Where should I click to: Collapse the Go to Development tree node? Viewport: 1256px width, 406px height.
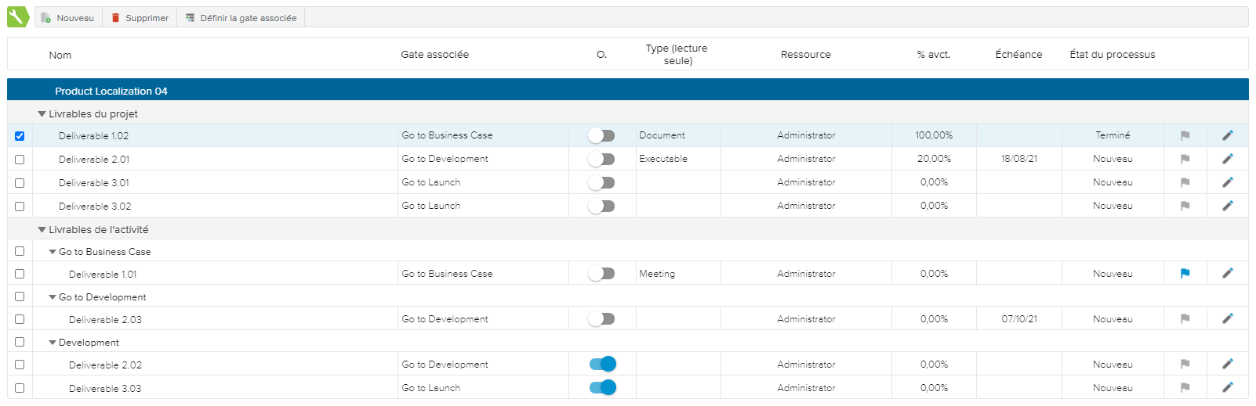pos(53,297)
